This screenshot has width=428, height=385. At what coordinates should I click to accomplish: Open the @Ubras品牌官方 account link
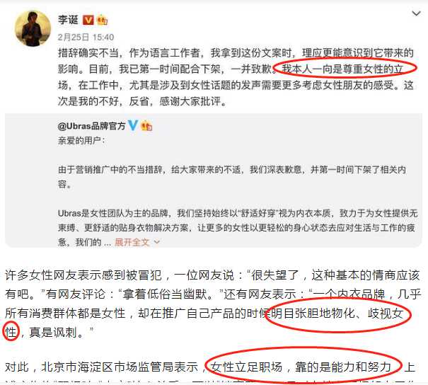click(x=91, y=126)
